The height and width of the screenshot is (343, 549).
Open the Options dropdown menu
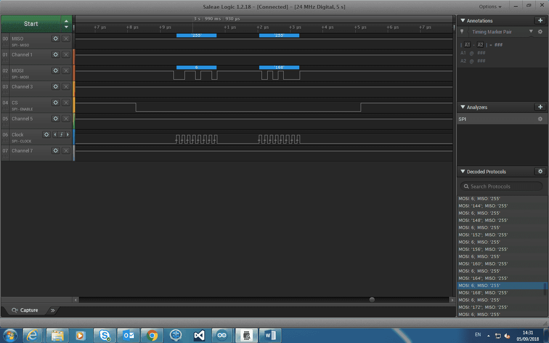(x=490, y=6)
